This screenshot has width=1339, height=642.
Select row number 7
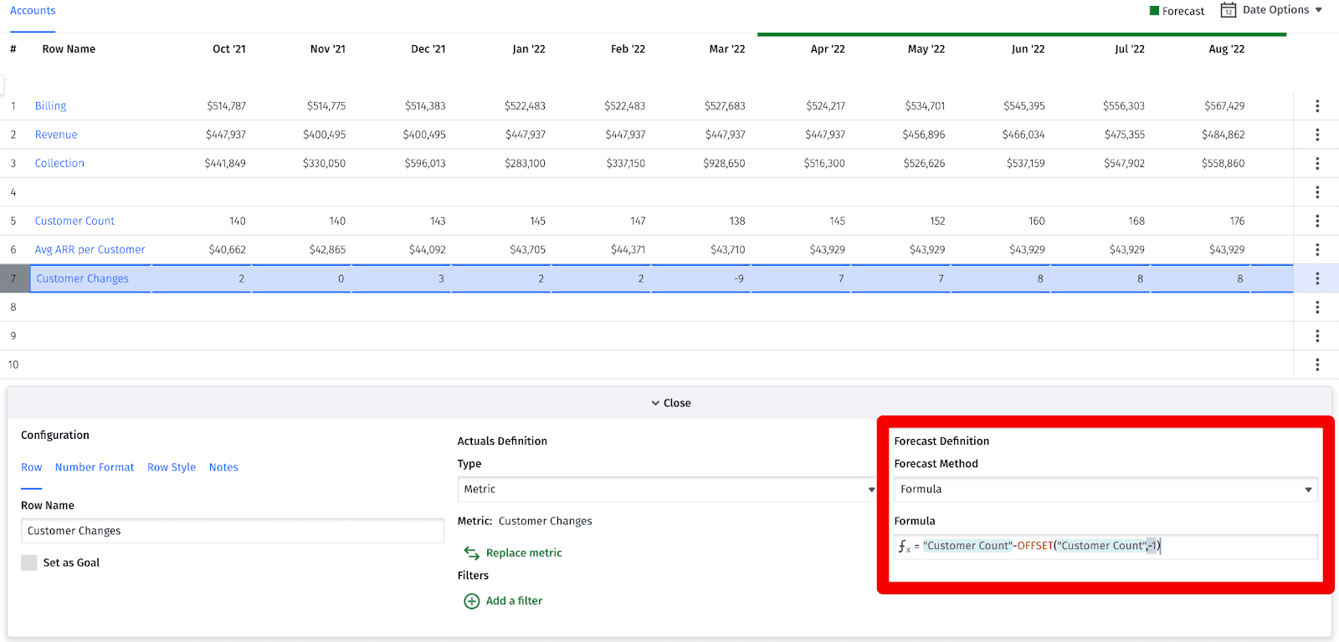tap(13, 278)
